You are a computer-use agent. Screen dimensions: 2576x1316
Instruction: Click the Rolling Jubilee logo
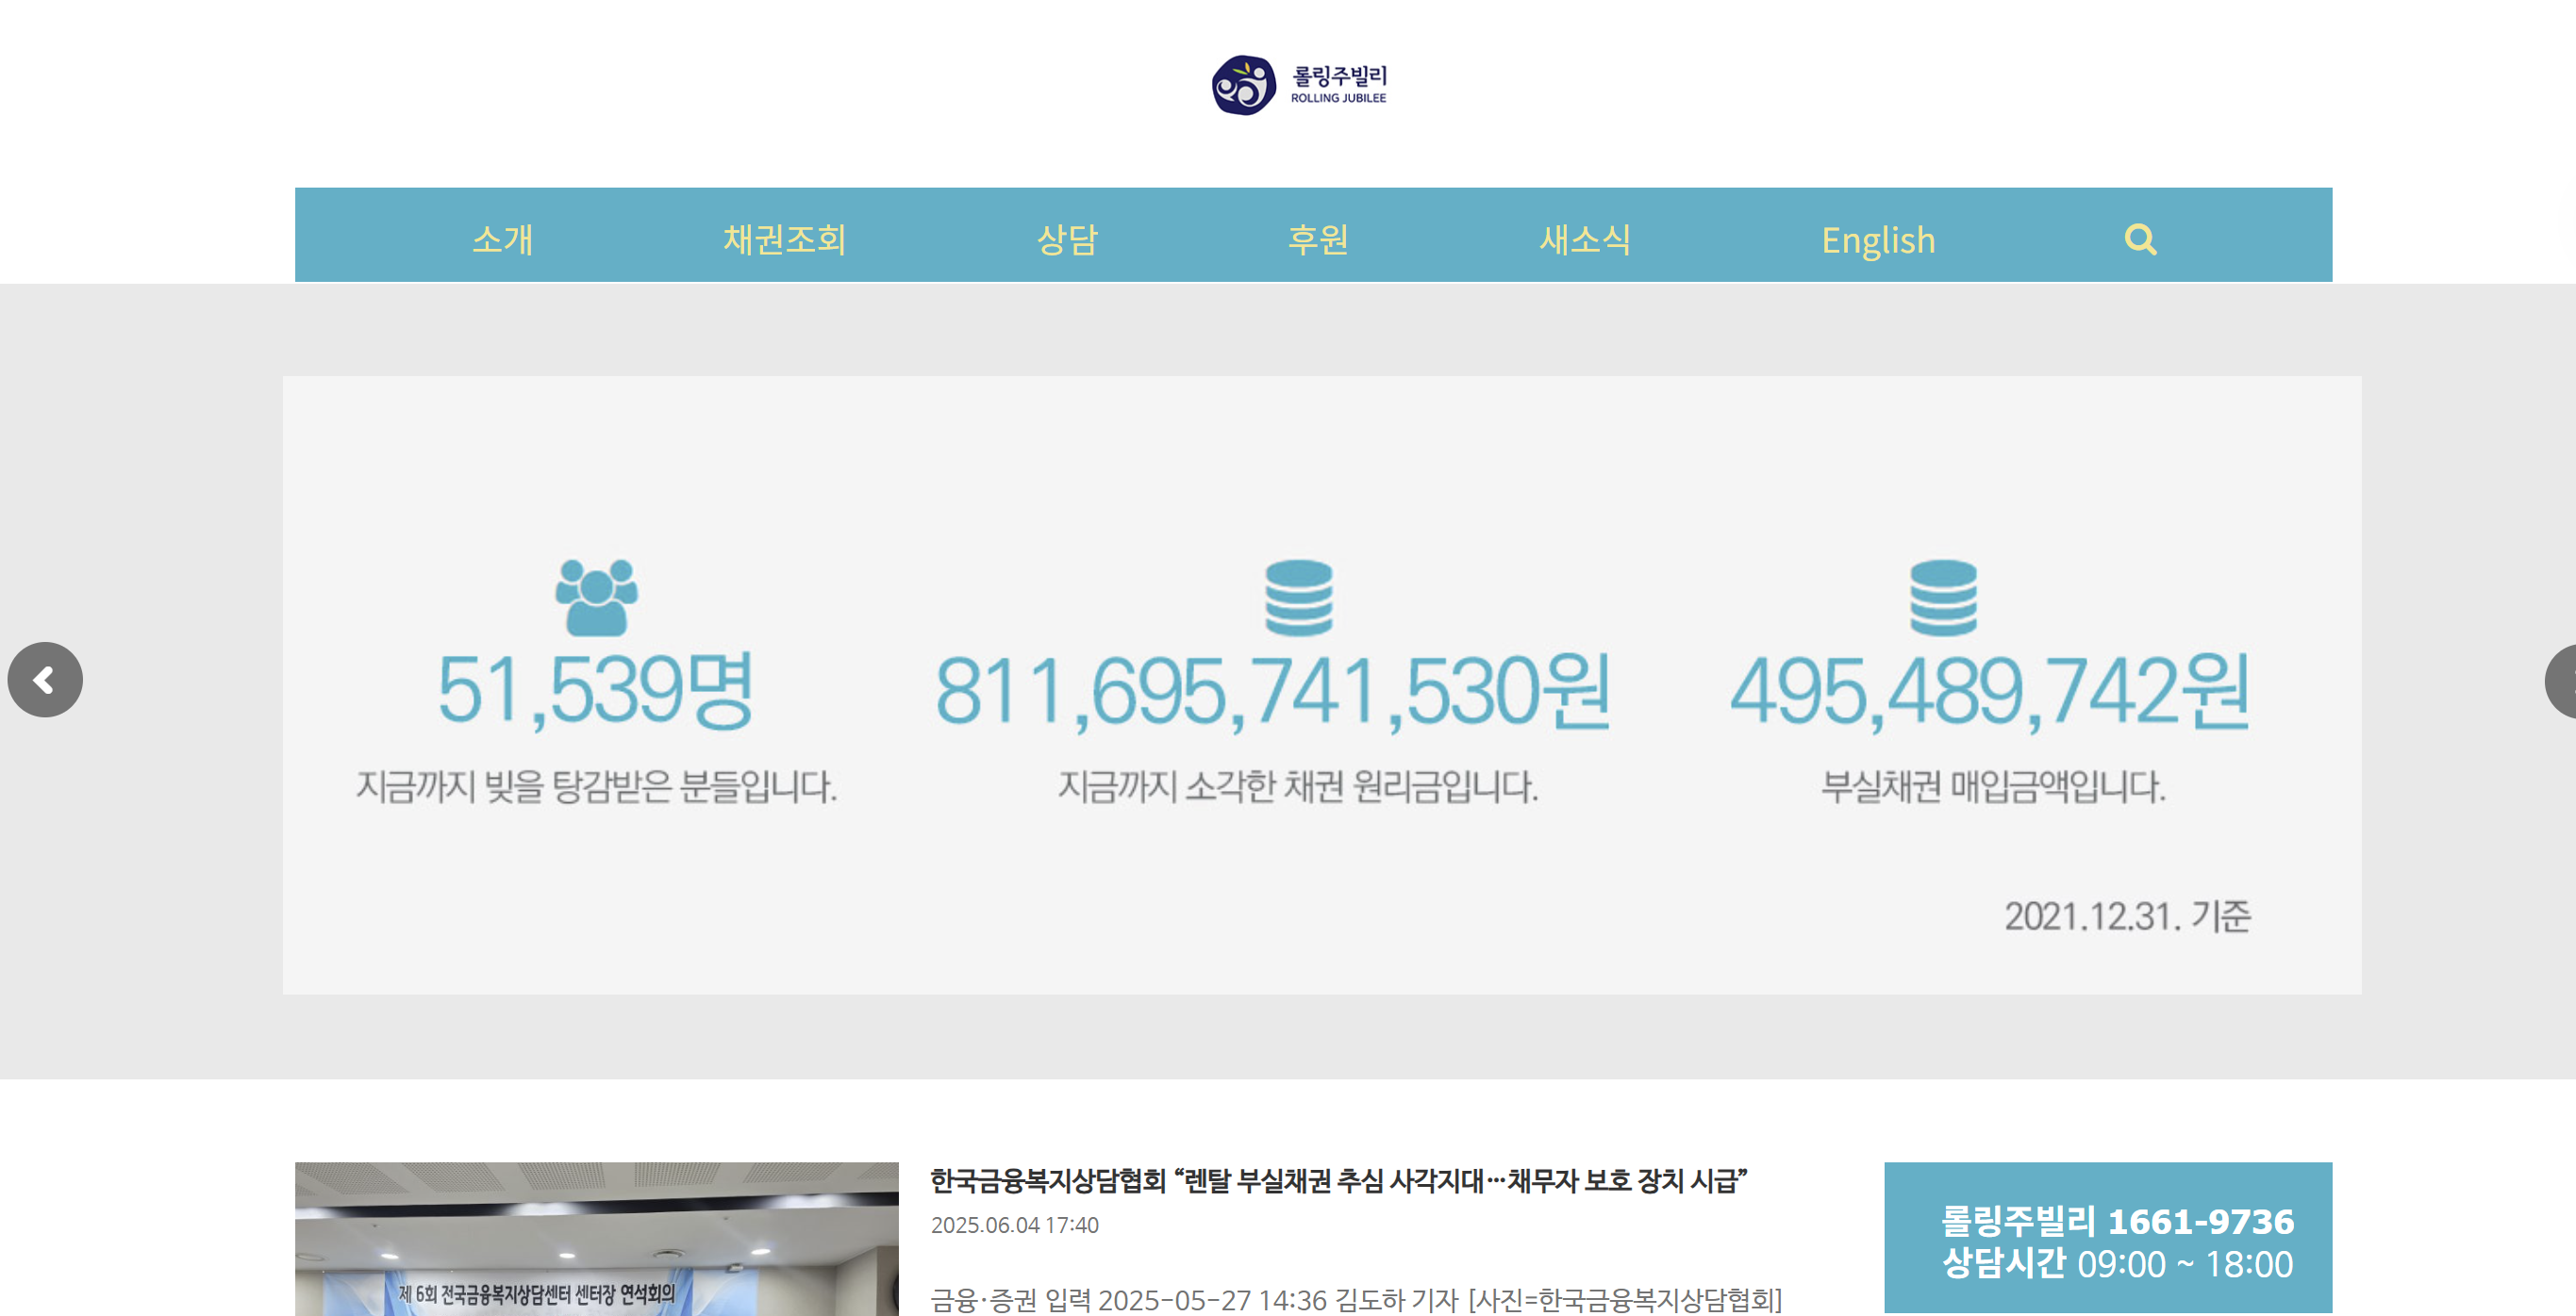pyautogui.click(x=1298, y=86)
